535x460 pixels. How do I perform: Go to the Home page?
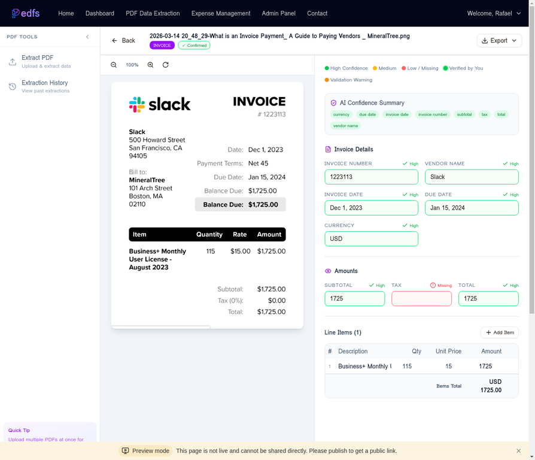pos(66,13)
